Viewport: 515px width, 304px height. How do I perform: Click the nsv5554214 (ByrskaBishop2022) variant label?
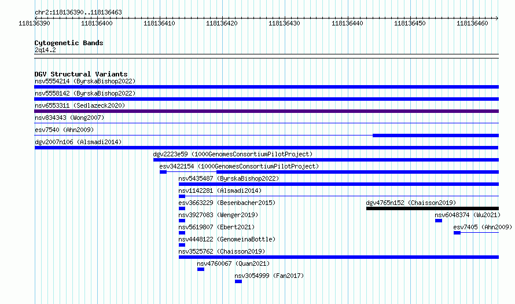pyautogui.click(x=85, y=81)
